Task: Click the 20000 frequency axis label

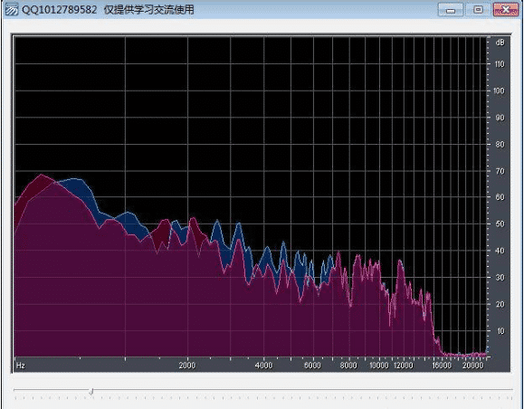Action: [x=473, y=366]
